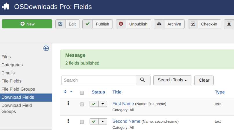This screenshot has height=132, width=234.
Task: Click the 'Message' alert heading
Action: 75,55
